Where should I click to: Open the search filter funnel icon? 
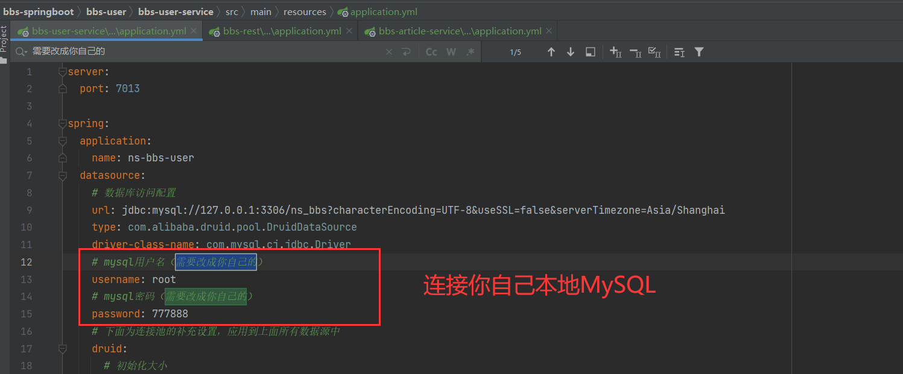tap(699, 52)
